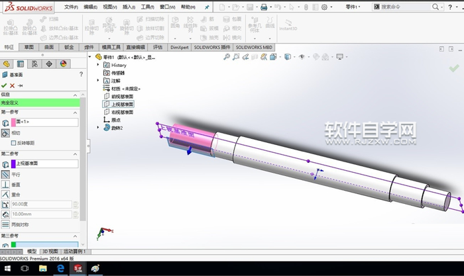Click the first reference field 面<1>

[44, 122]
